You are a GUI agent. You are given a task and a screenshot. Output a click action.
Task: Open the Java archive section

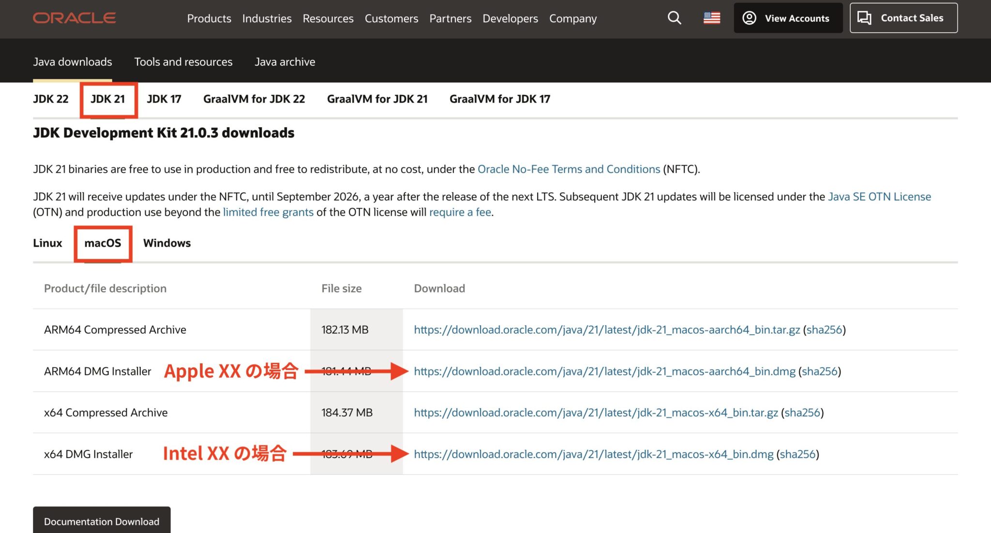click(285, 61)
